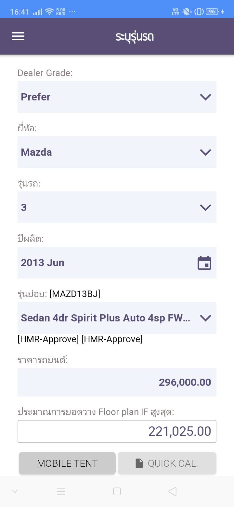Tap the Floor plan IF amount field
The width and height of the screenshot is (234, 507).
pos(117,432)
